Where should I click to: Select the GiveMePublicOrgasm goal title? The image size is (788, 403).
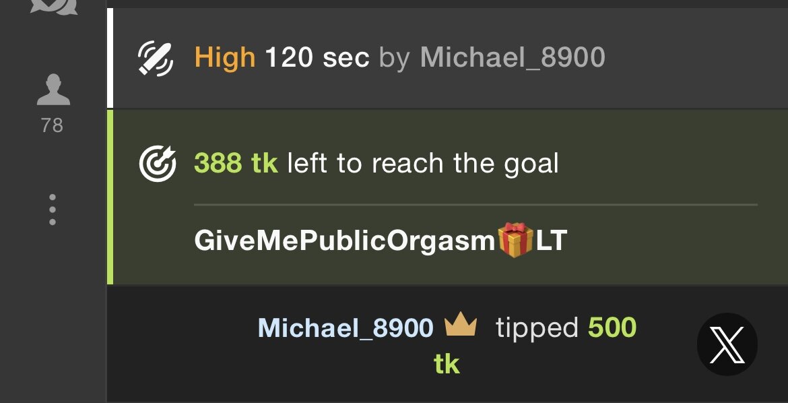pos(346,241)
